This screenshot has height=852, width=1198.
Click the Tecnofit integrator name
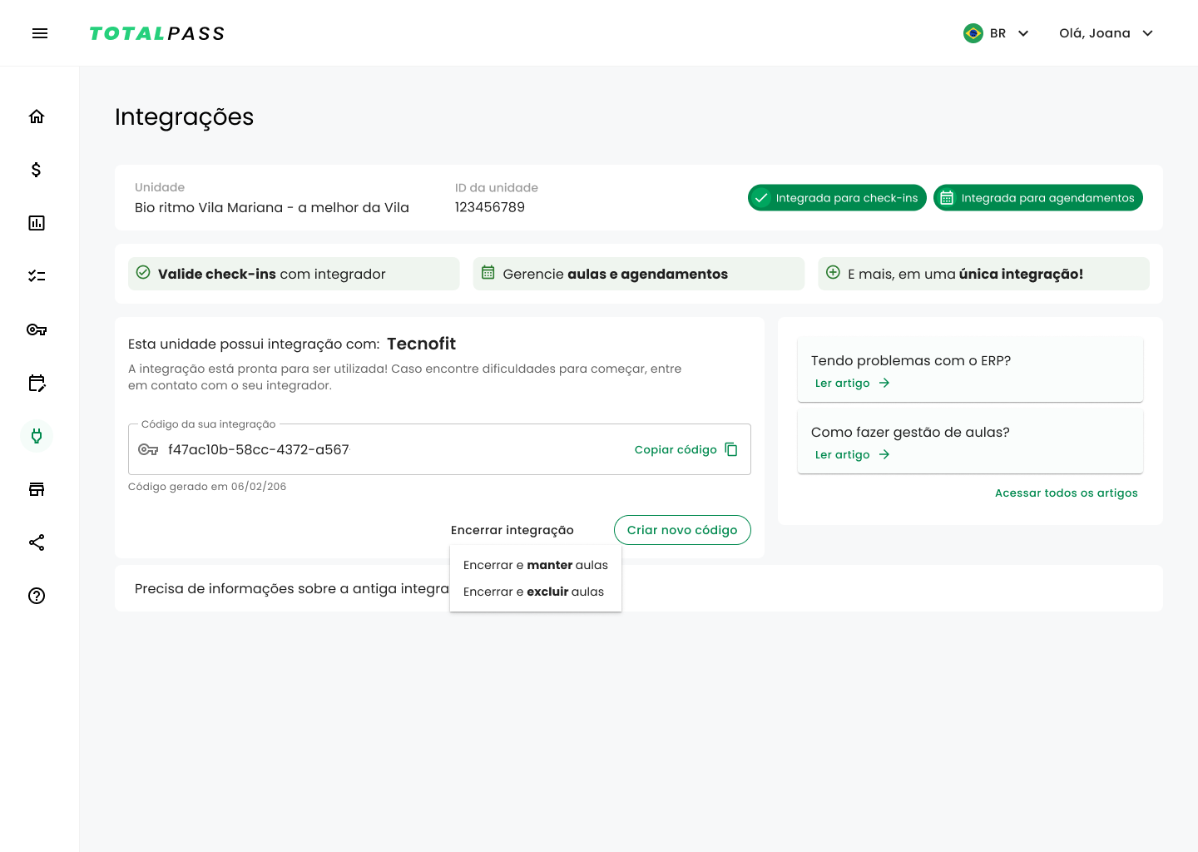coord(421,344)
